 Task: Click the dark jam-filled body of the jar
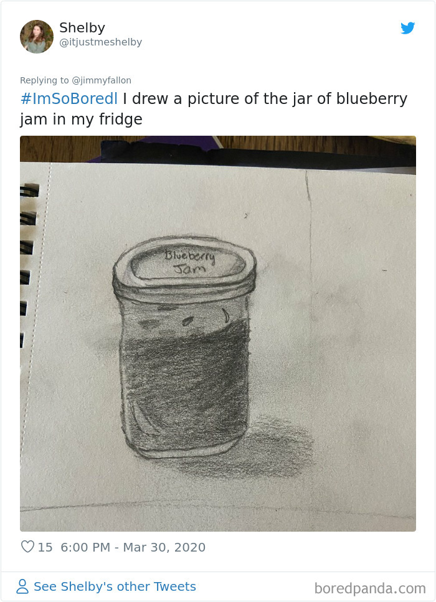point(185,384)
